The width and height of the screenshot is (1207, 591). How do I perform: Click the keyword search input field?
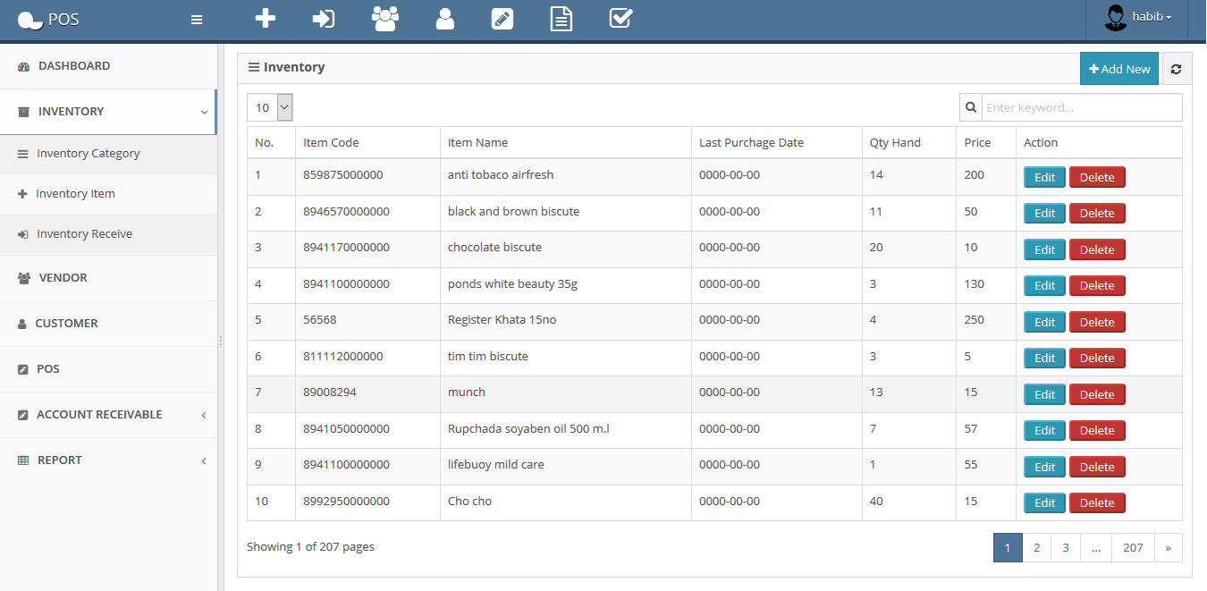pyautogui.click(x=1082, y=107)
